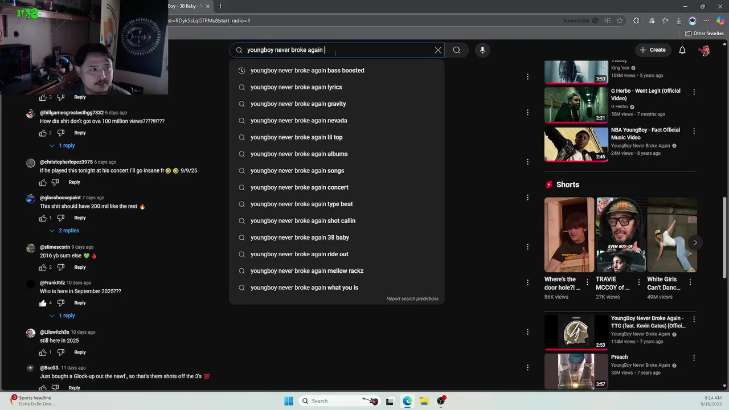This screenshot has width=729, height=410.
Task: Open YouTube notifications bell
Action: pos(682,50)
